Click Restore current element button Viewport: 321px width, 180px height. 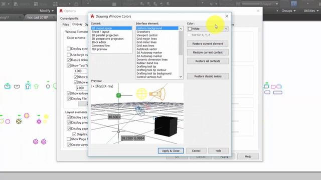click(x=208, y=43)
